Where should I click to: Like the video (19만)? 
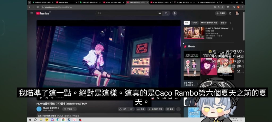click(x=123, y=109)
